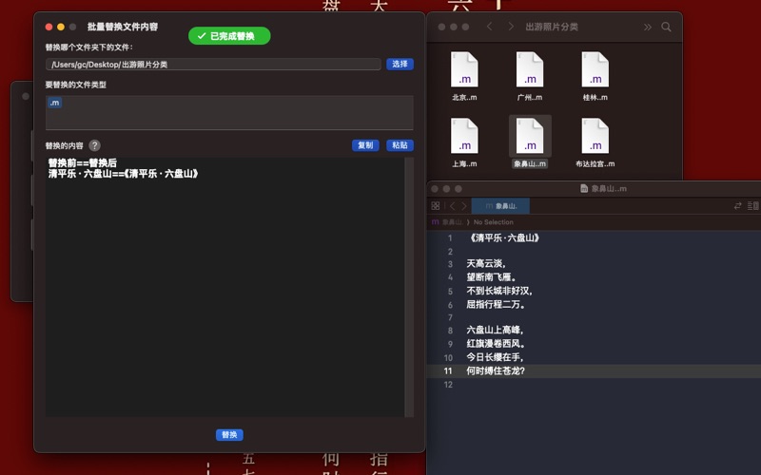This screenshot has width=761, height=475.
Task: Click the 出游照片分类 Finder title
Action: (552, 27)
